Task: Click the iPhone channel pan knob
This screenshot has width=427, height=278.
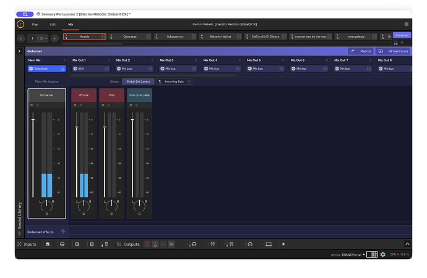Action: click(84, 206)
